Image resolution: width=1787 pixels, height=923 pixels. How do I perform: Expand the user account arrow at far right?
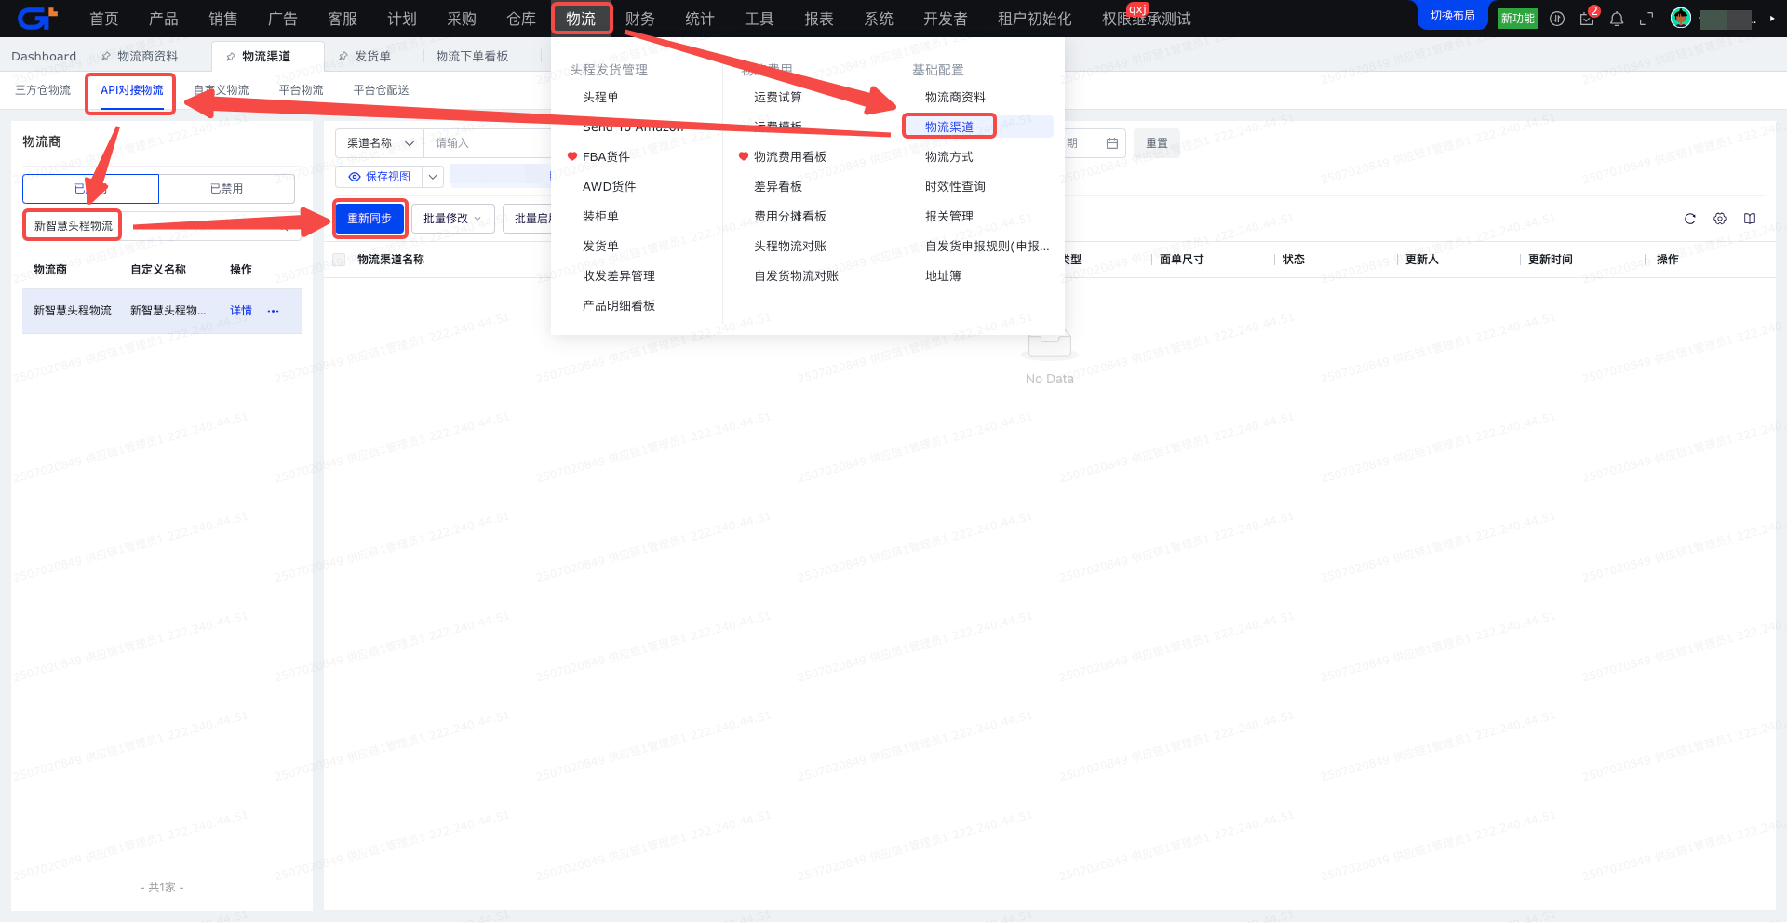coord(1772,19)
